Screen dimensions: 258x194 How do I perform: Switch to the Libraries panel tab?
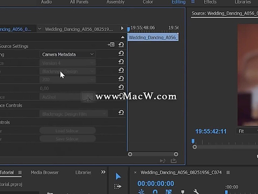point(83,173)
